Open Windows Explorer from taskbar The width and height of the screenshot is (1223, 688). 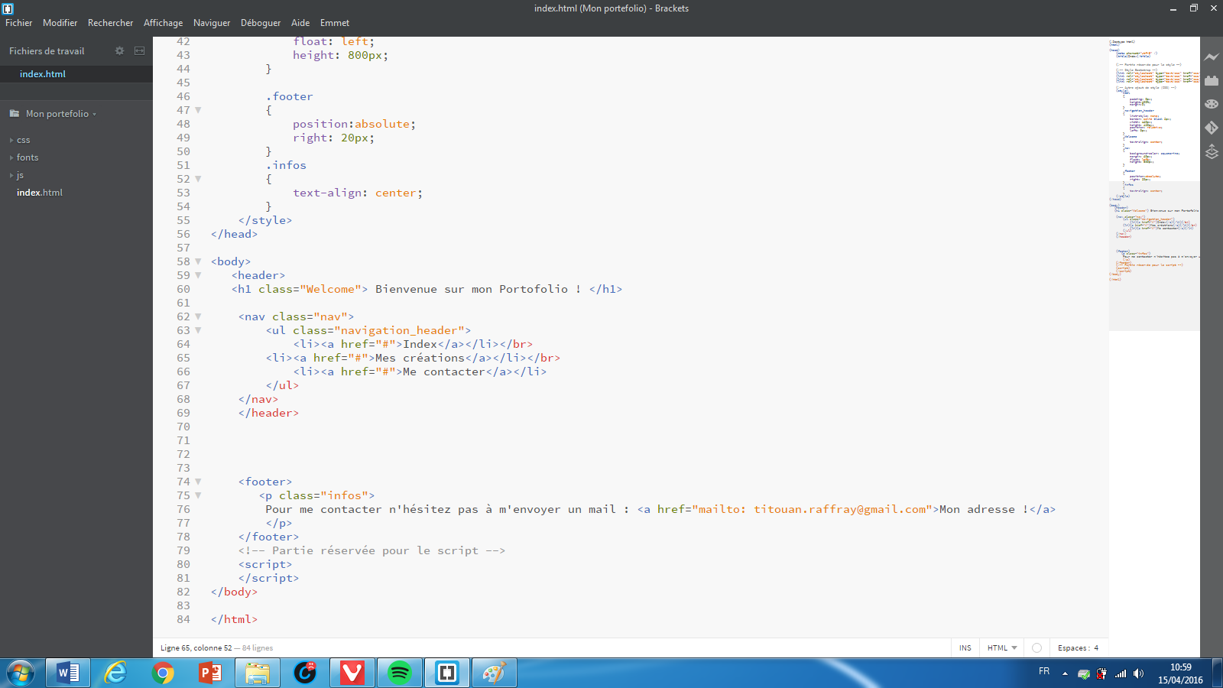258,673
